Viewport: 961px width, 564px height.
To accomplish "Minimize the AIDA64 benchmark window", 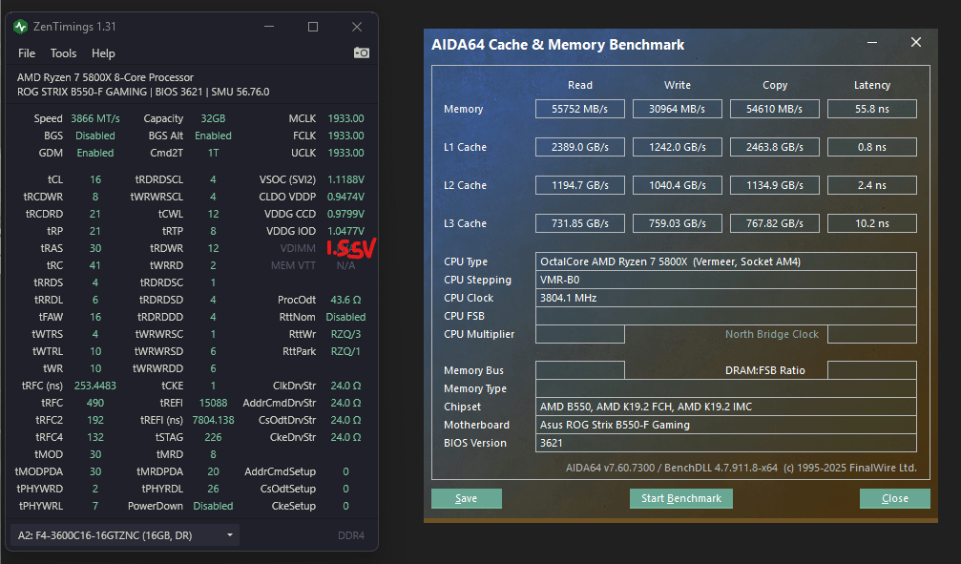I will tap(872, 42).
